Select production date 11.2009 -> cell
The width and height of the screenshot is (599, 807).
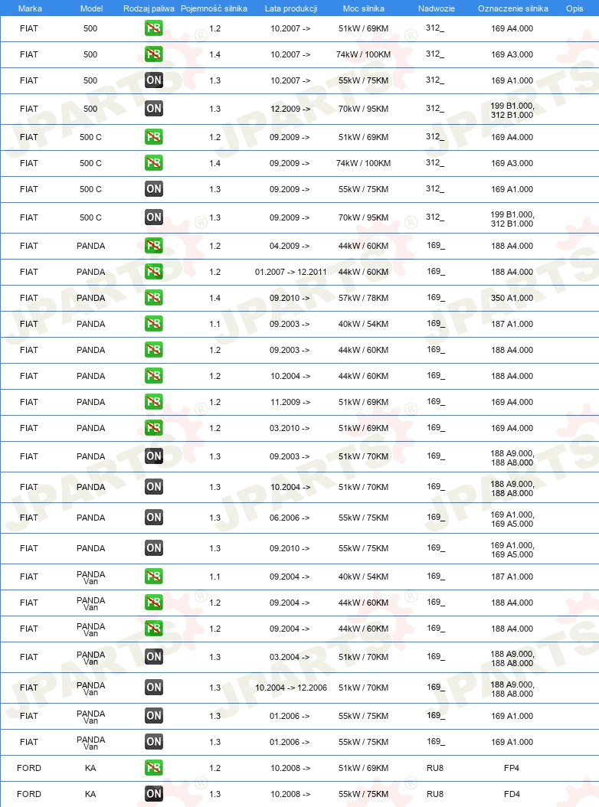(290, 402)
